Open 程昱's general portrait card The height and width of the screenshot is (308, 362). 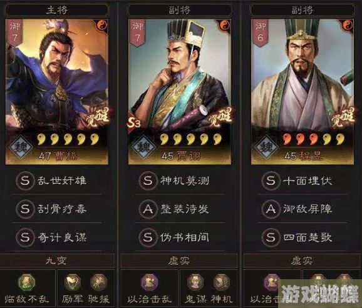tap(303, 92)
